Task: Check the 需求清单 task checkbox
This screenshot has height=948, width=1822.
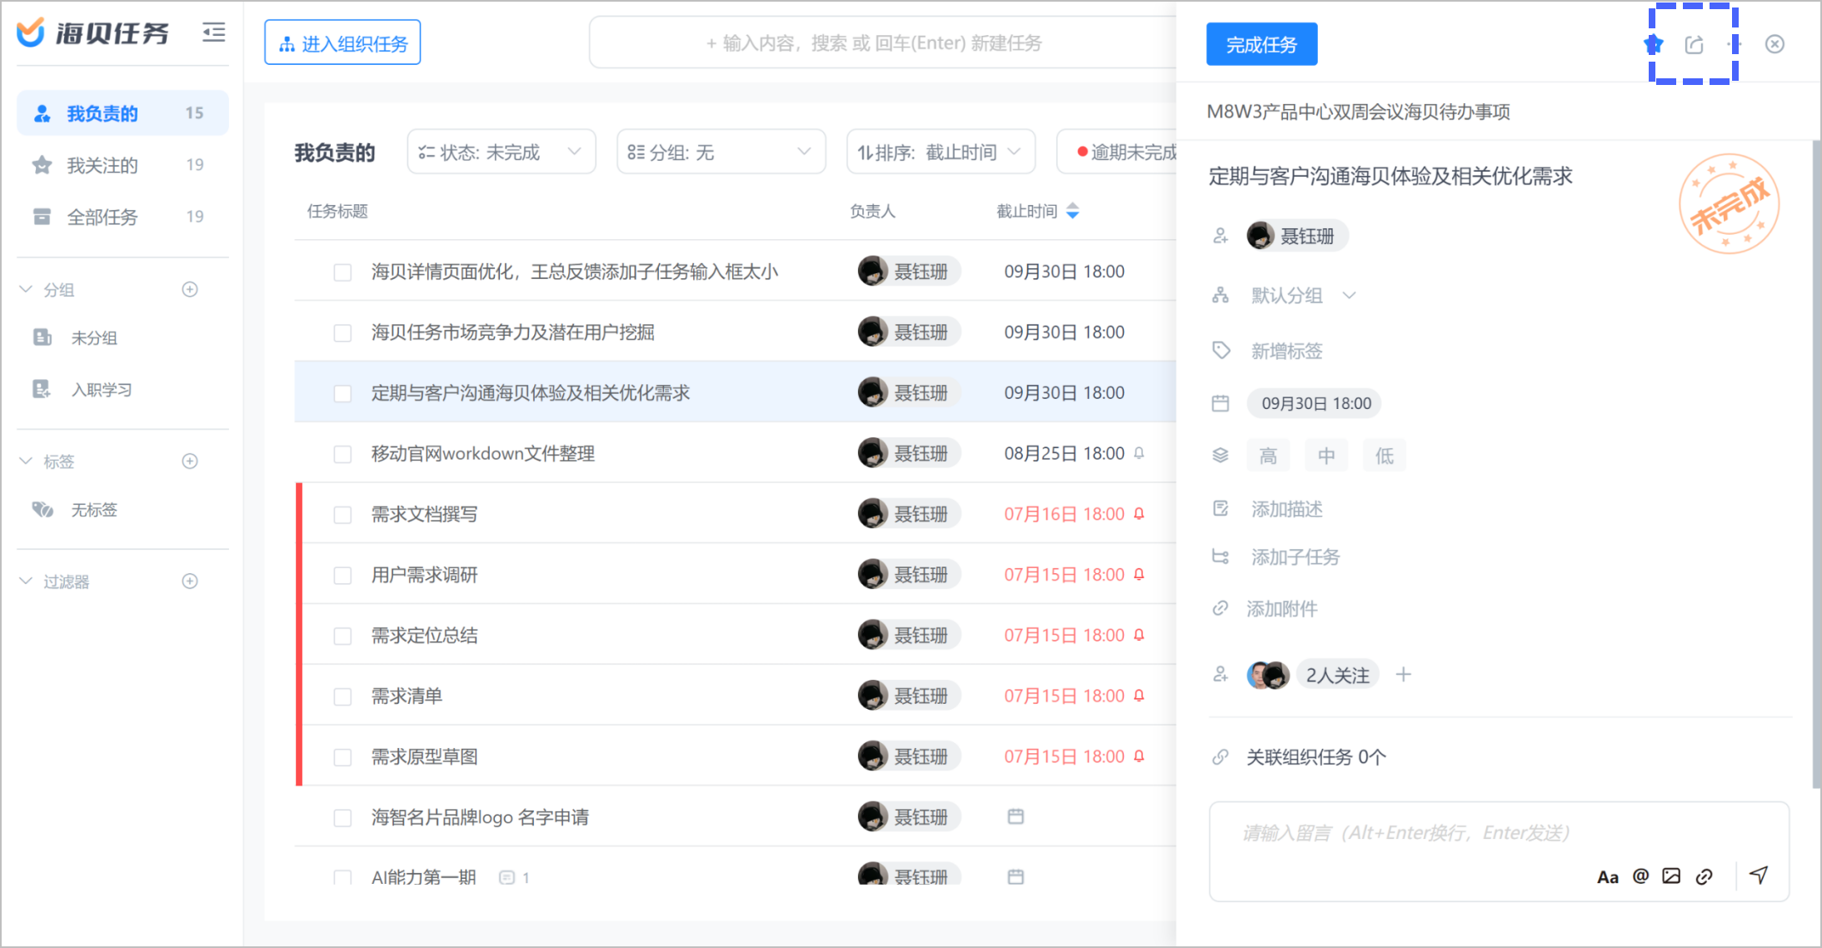Action: pyautogui.click(x=342, y=696)
